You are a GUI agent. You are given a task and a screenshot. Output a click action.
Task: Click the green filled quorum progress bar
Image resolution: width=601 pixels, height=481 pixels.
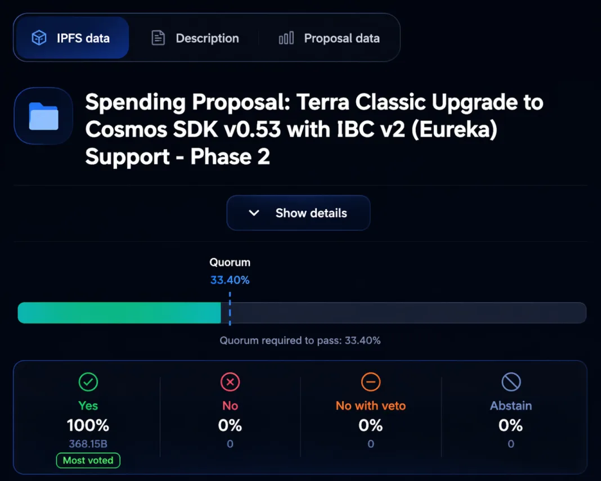[119, 313]
